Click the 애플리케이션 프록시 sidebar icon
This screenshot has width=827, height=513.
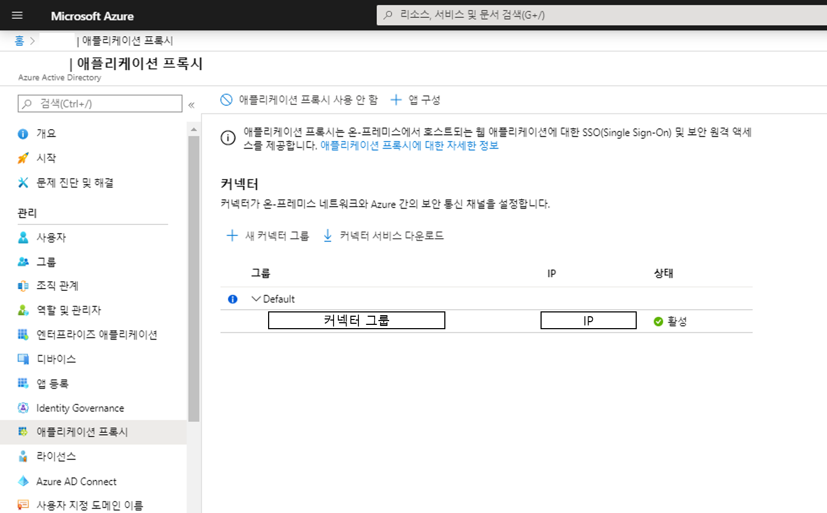[x=23, y=431]
